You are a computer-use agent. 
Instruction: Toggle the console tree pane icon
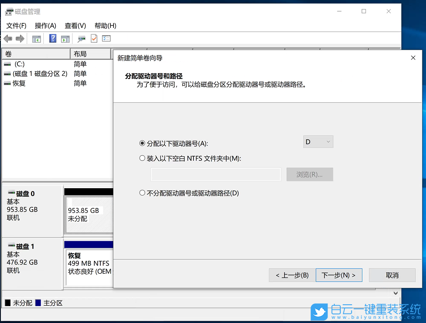(x=36, y=38)
